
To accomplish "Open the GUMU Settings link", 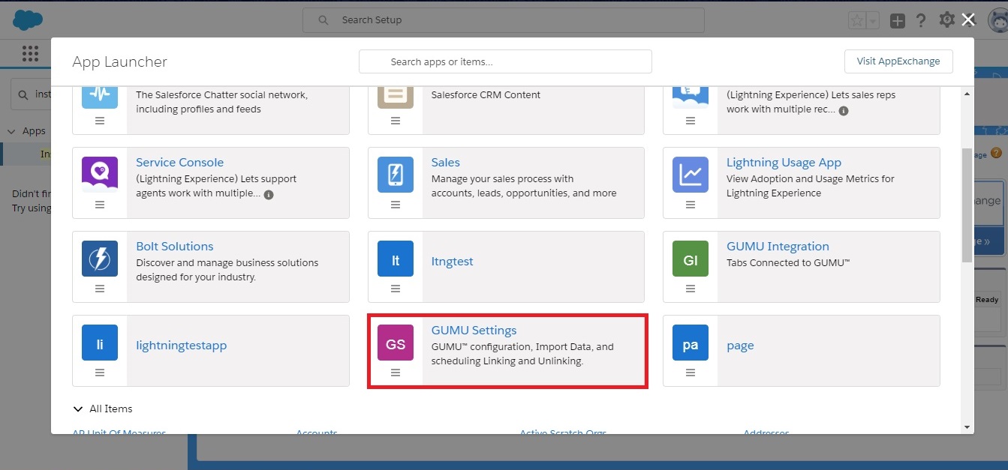I will point(474,331).
